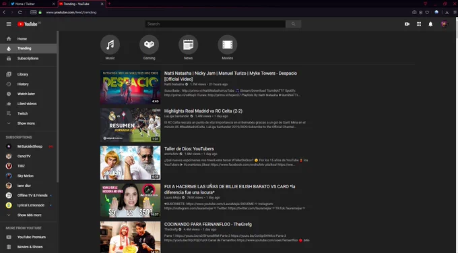The width and height of the screenshot is (458, 253).
Task: Open the Gaming trending category icon
Action: (150, 45)
